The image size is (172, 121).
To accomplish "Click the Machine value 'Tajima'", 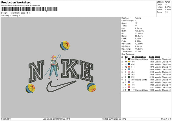I will pyautogui.click(x=138, y=18).
